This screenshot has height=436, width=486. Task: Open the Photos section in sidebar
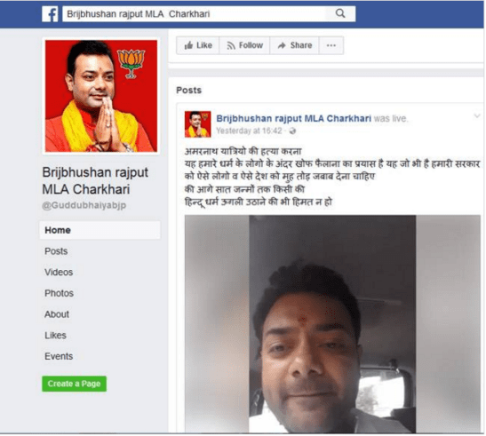[60, 293]
